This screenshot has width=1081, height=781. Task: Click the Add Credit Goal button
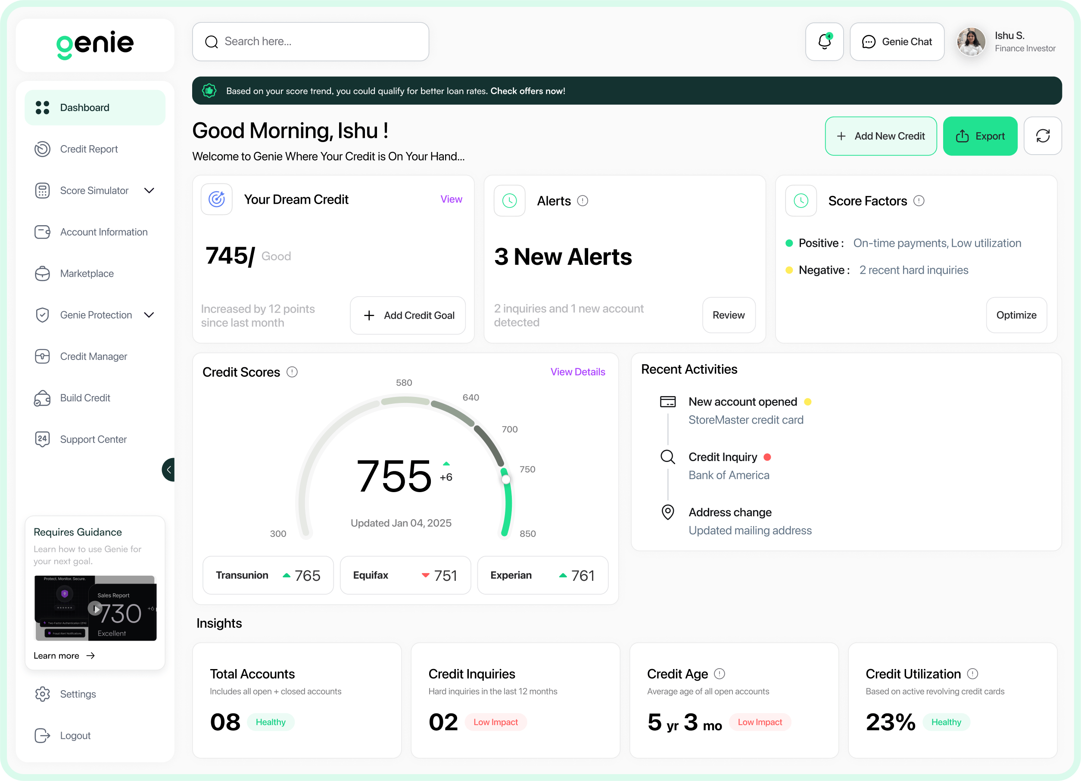click(x=408, y=315)
